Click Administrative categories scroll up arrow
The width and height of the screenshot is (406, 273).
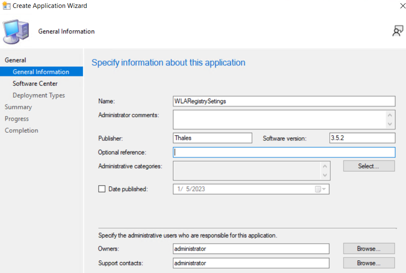[x=325, y=166]
